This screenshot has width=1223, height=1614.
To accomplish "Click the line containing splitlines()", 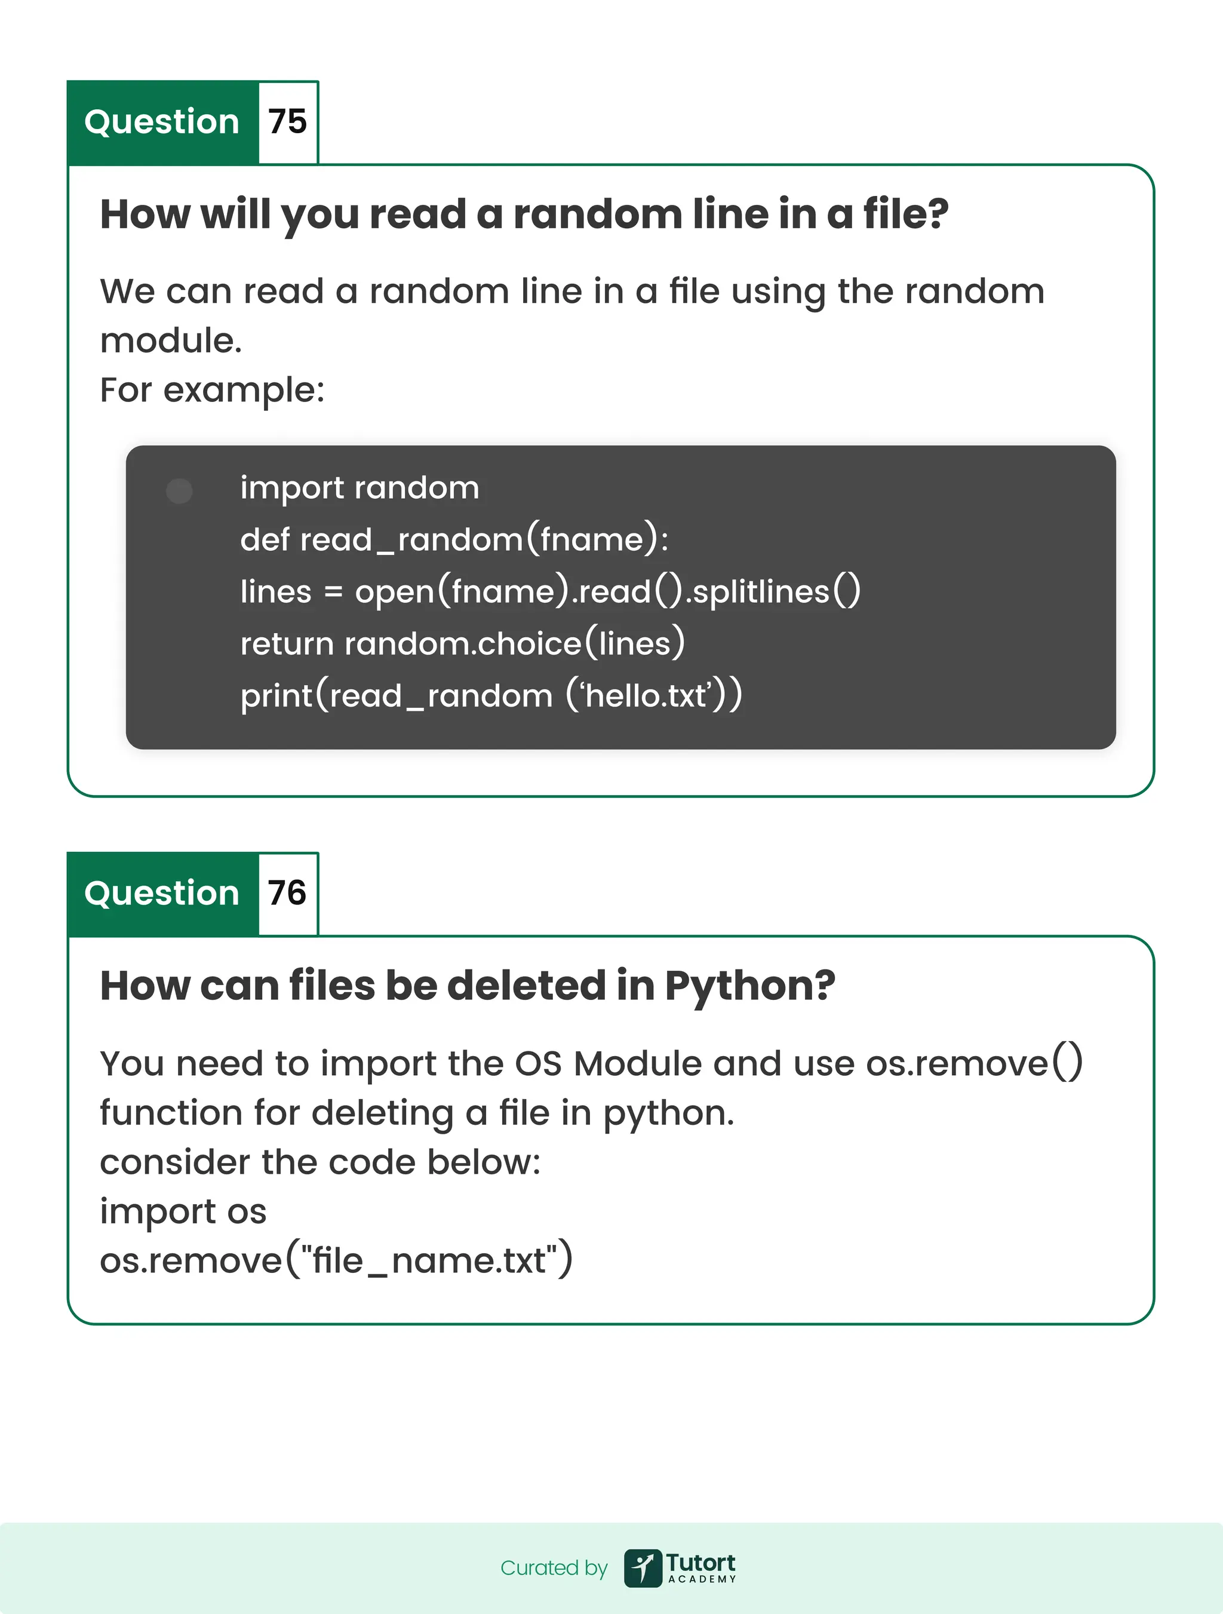I will (x=550, y=592).
